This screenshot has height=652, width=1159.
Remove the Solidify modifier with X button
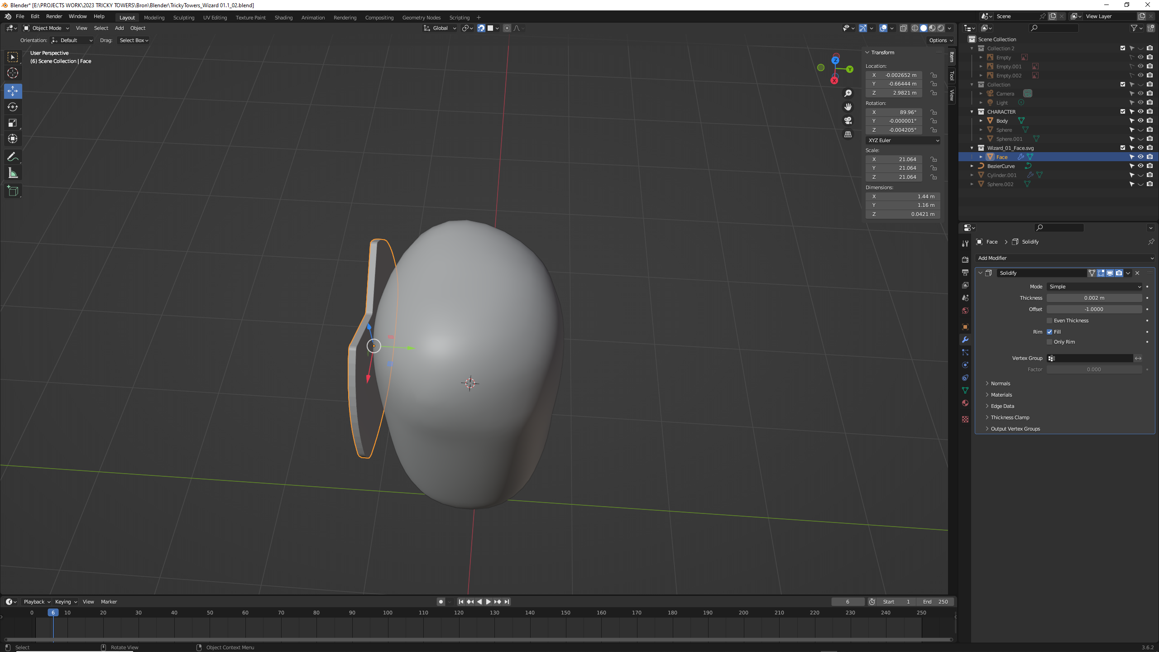[x=1138, y=272]
